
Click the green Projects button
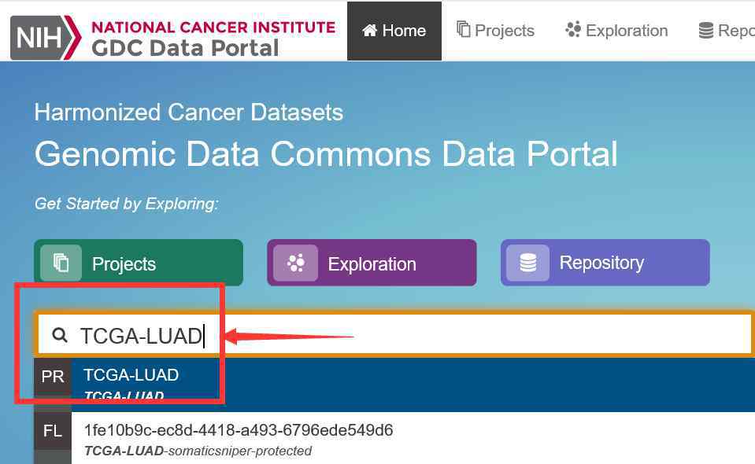[139, 263]
